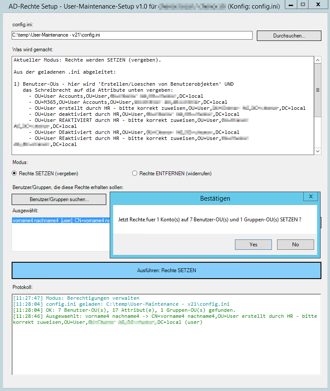Viewport: 330px width, 391px height.
Task: Click the description box scrollbar thumb
Action: (318, 90)
